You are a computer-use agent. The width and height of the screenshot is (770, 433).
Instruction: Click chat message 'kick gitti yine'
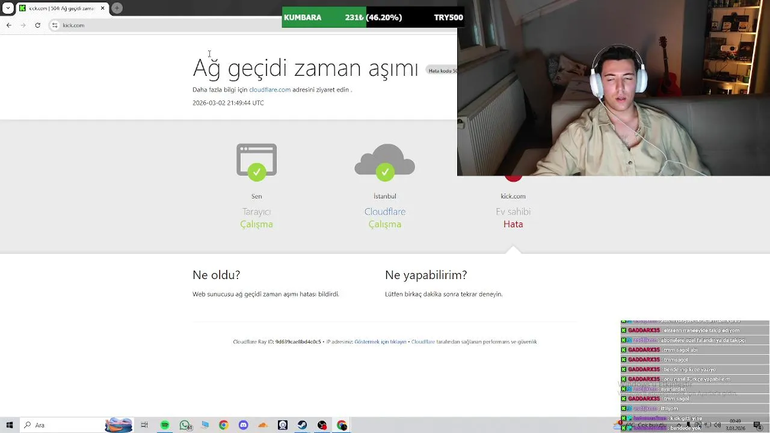click(686, 418)
